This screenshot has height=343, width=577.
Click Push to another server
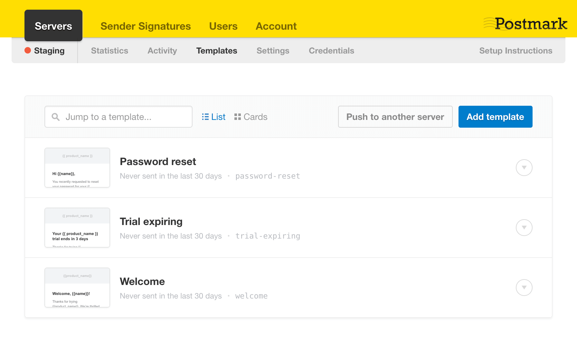coord(395,117)
